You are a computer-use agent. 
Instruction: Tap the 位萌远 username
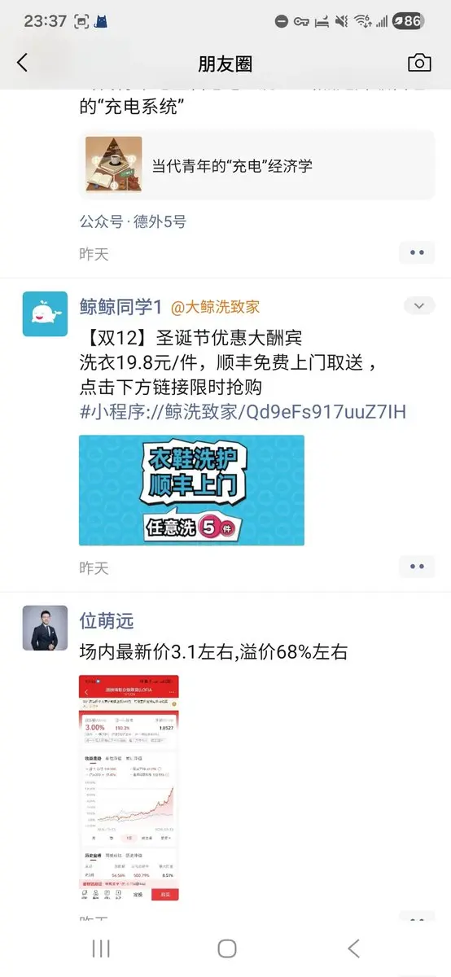[x=106, y=620]
